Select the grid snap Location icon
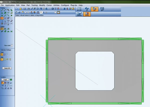 pyautogui.click(x=5, y=83)
